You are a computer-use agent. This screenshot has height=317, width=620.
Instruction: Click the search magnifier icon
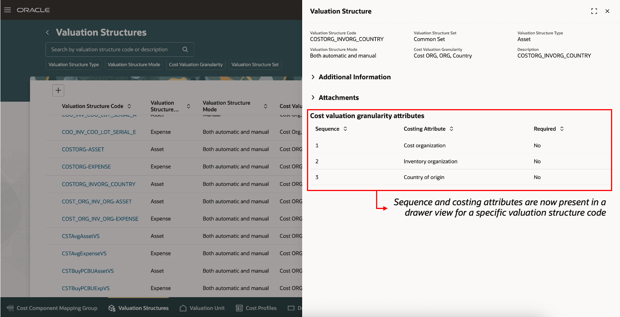[x=185, y=49]
